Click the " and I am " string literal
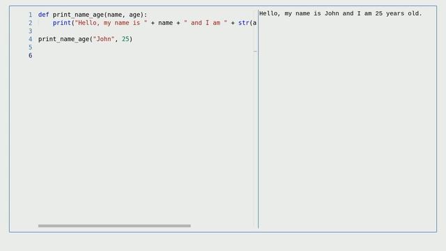 pyautogui.click(x=206, y=23)
